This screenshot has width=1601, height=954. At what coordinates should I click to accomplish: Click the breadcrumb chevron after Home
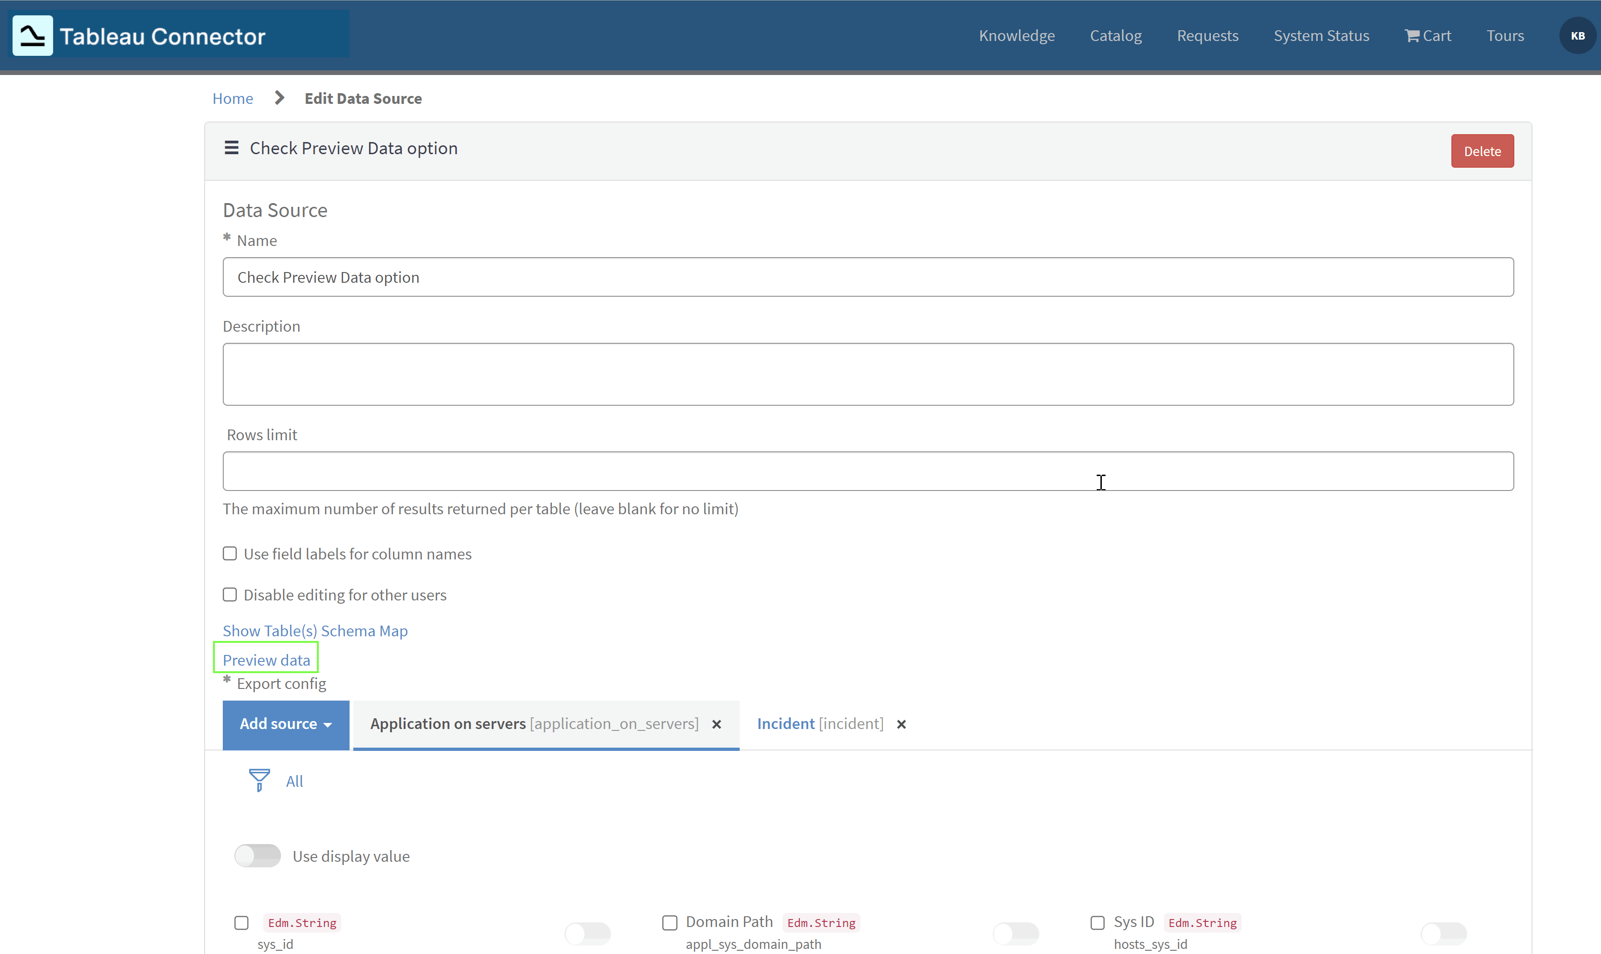(279, 98)
